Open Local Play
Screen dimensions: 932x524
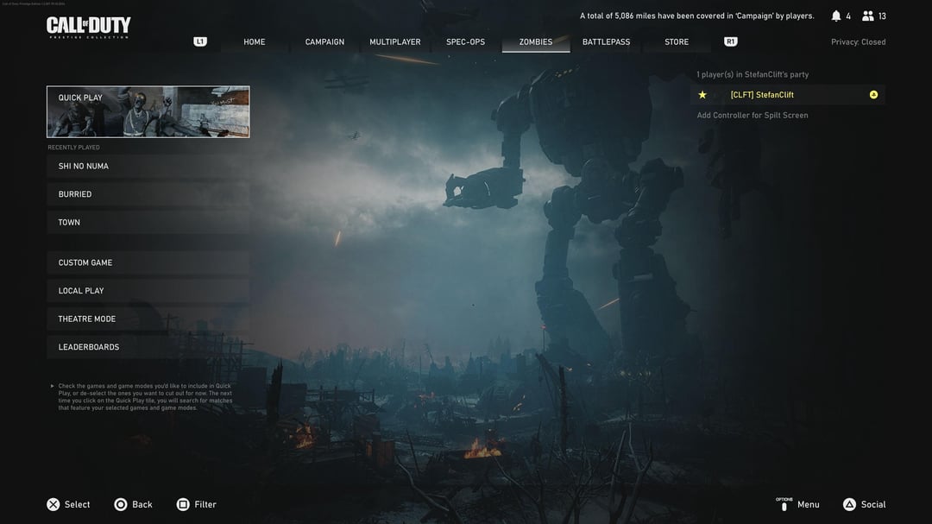[148, 291]
